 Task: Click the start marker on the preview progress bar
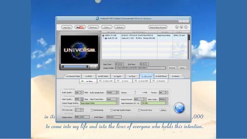(63, 66)
